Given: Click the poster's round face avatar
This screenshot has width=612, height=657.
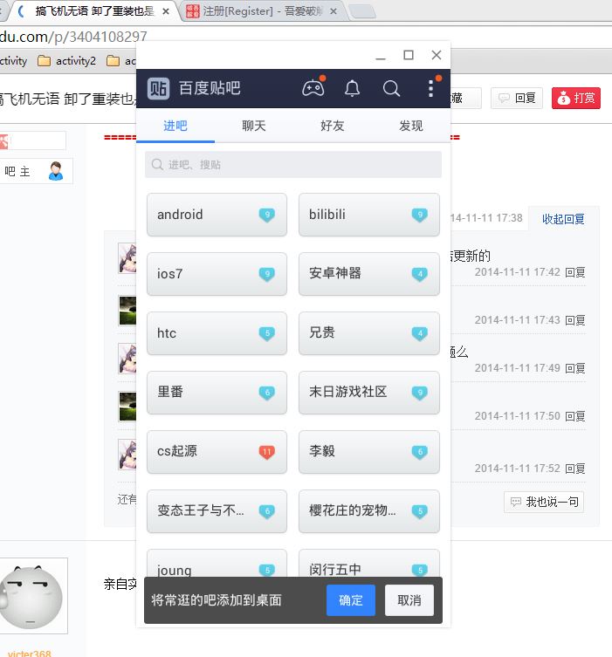Looking at the screenshot, I should coord(31,596).
